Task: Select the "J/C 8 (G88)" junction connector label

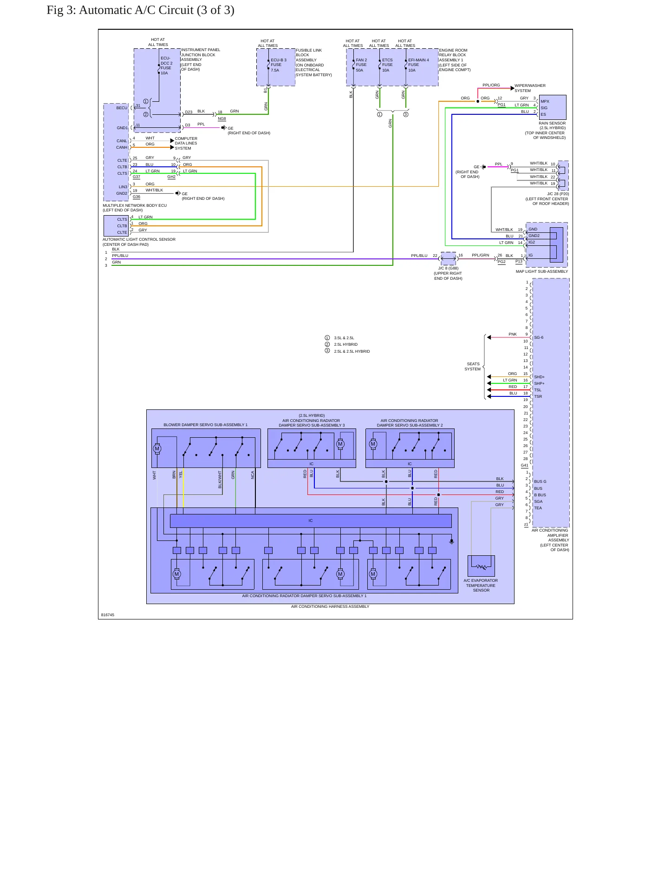Action: pos(448,268)
